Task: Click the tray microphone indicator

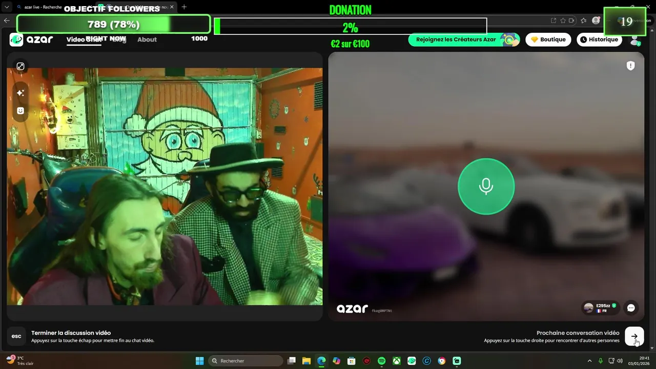Action: [x=601, y=361]
